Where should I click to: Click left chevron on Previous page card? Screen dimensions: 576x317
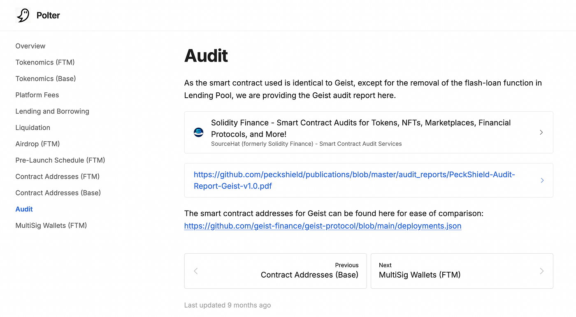[196, 271]
